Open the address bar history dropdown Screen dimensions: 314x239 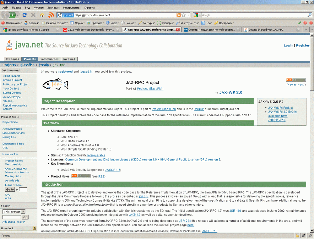click(188, 15)
